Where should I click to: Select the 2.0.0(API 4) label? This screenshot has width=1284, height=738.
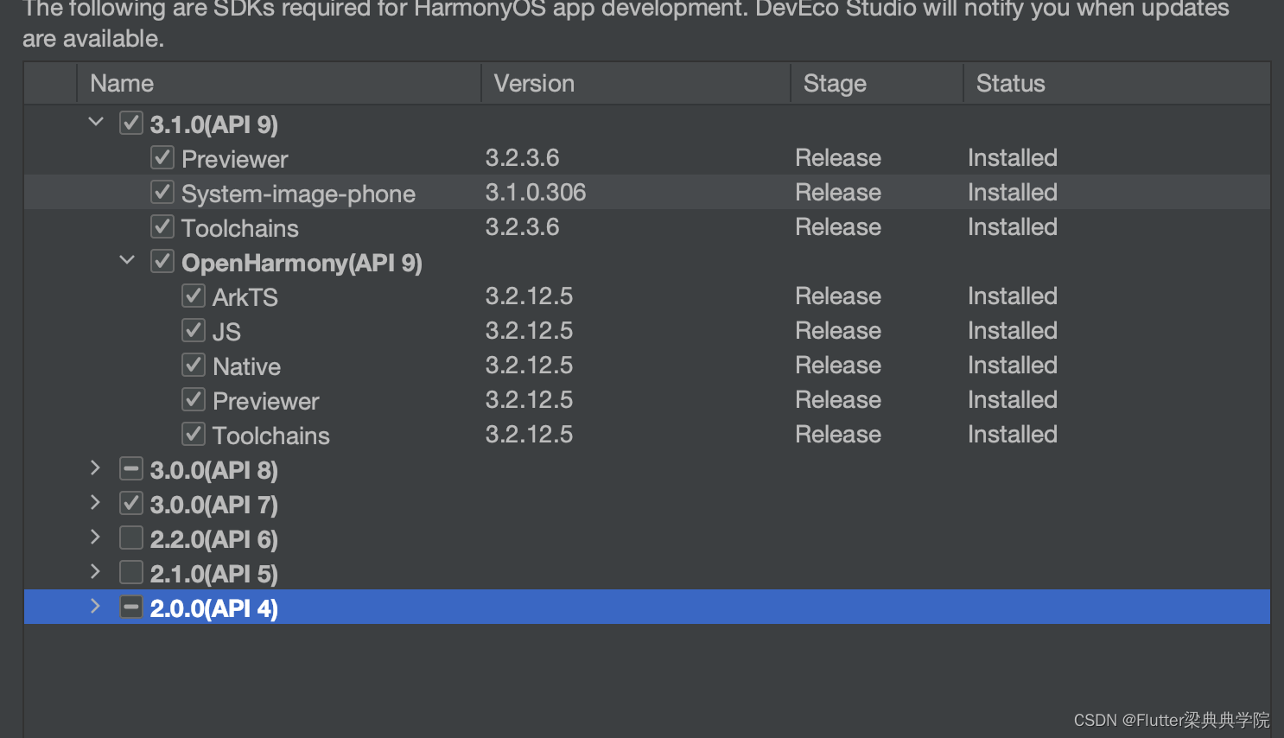coord(214,608)
